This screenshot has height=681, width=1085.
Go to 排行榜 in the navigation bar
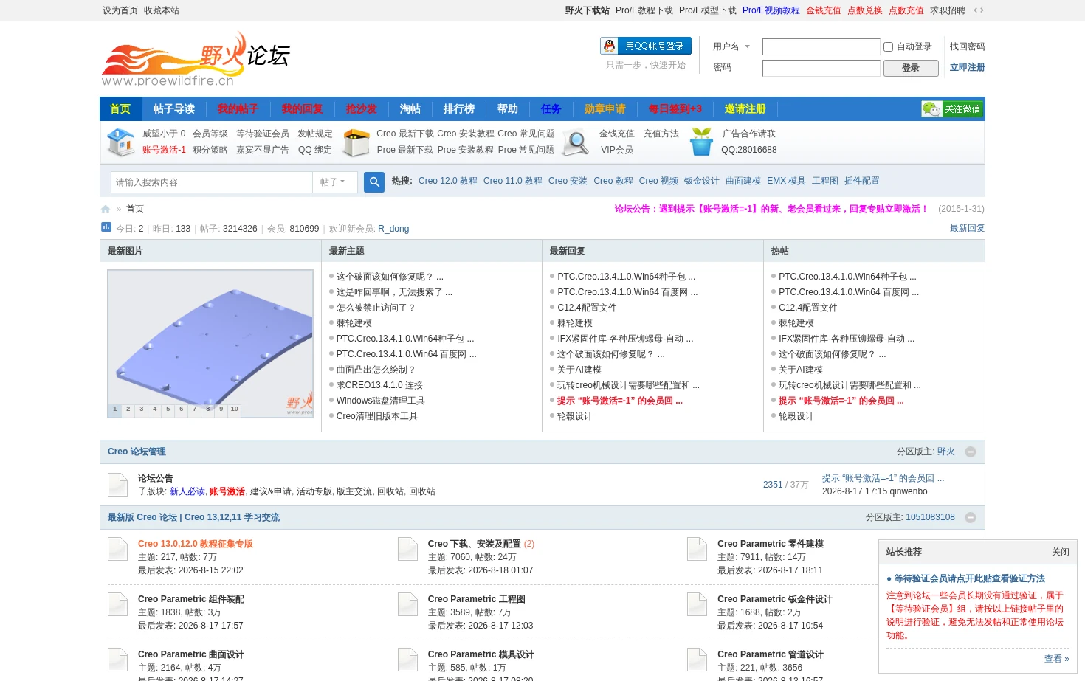(x=459, y=108)
